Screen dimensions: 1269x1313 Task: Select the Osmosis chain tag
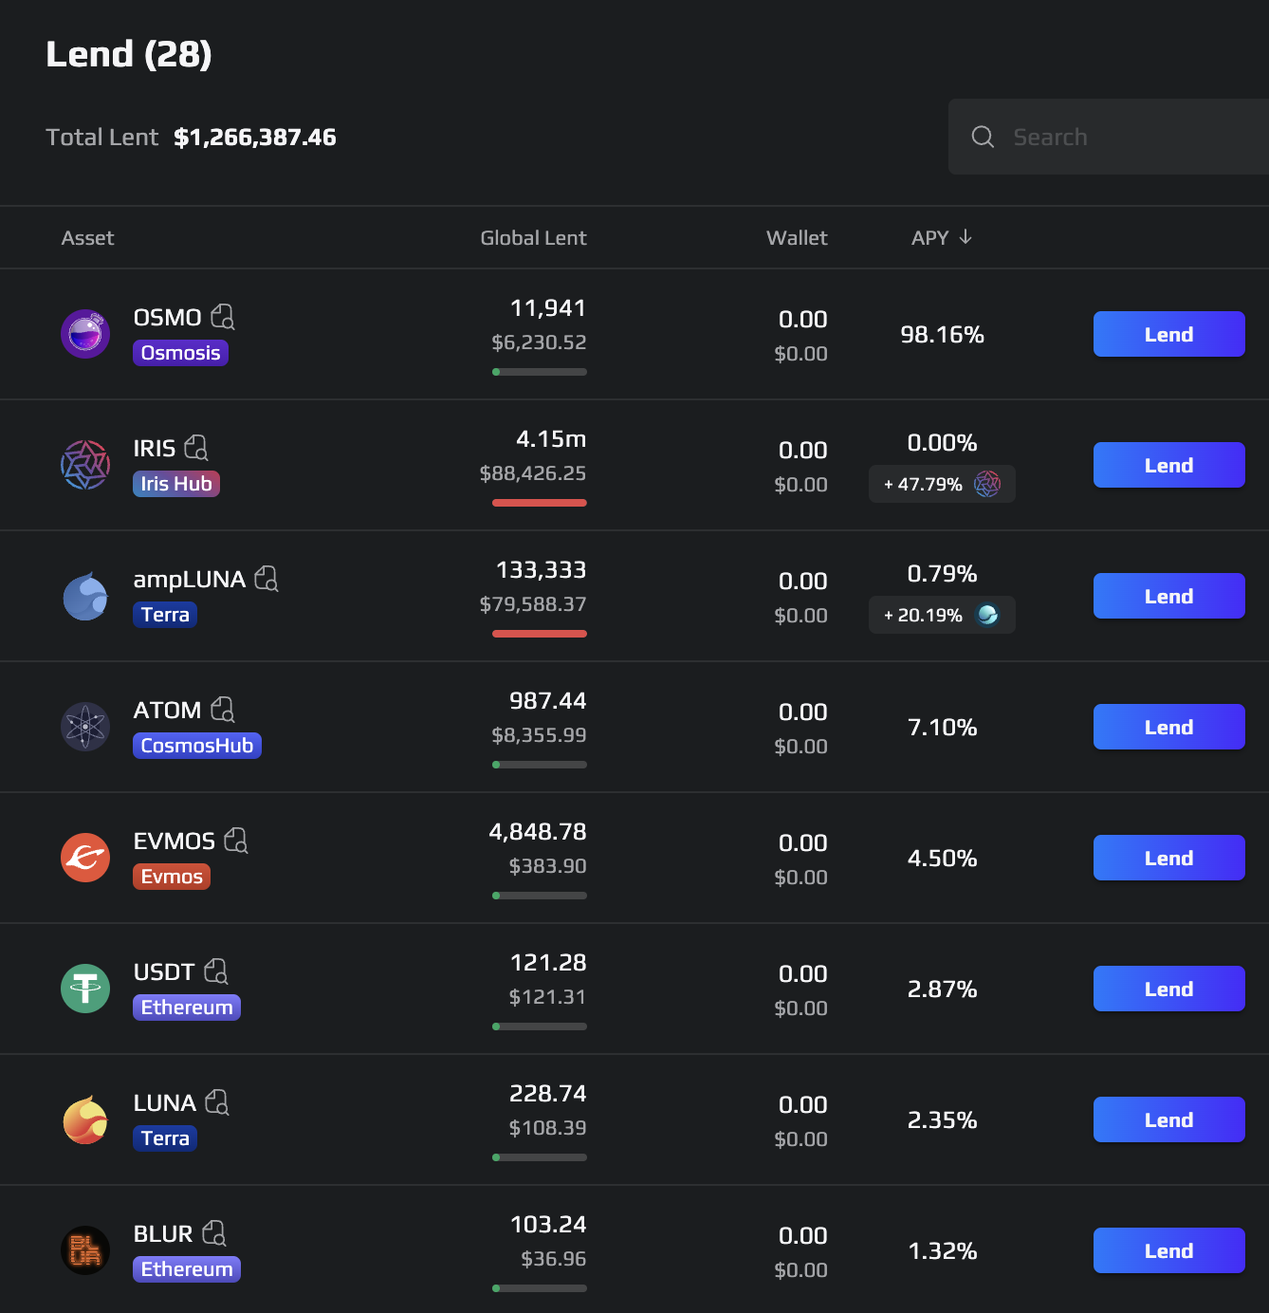tap(180, 353)
